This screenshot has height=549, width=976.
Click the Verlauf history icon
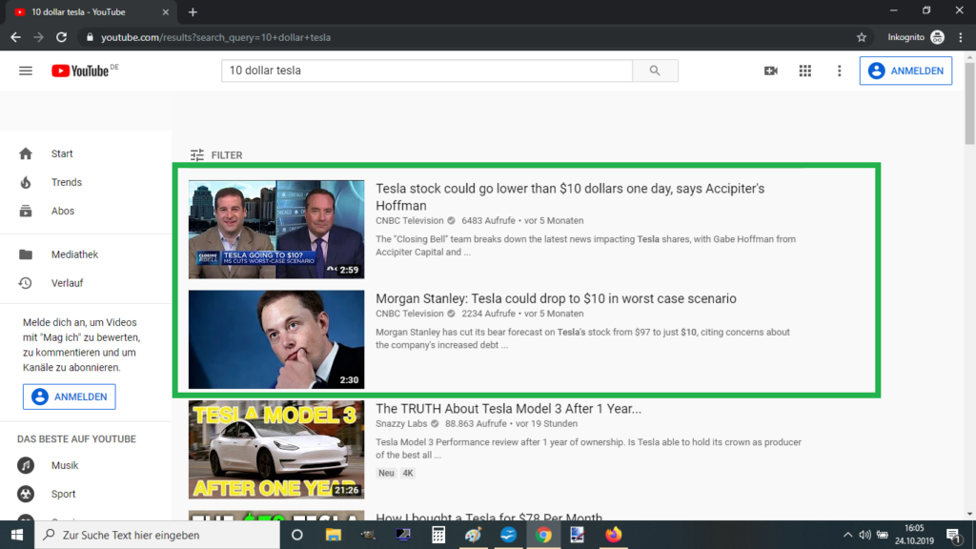pos(26,283)
